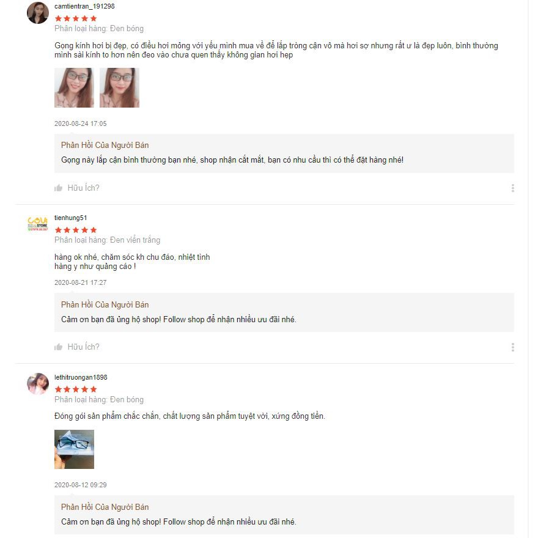The image size is (538, 538).
Task: View first selfie photo in camtientran review
Action: 74,88
